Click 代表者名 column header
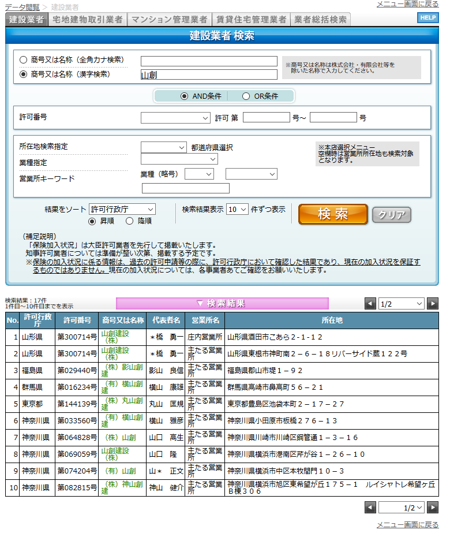The image size is (450, 533). click(x=166, y=320)
